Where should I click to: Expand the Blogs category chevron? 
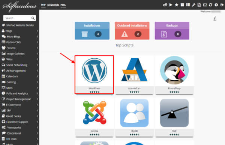point(37,31)
